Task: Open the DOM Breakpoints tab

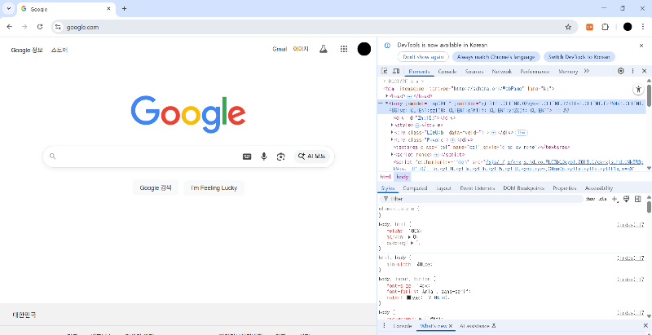Action: point(523,188)
